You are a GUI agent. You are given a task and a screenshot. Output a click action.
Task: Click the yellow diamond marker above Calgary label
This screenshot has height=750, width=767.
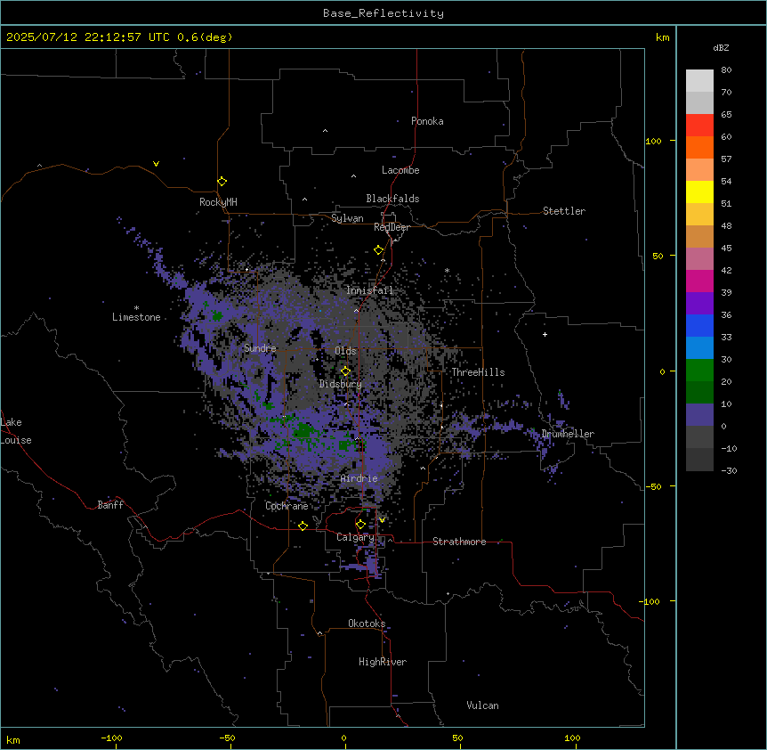click(360, 525)
